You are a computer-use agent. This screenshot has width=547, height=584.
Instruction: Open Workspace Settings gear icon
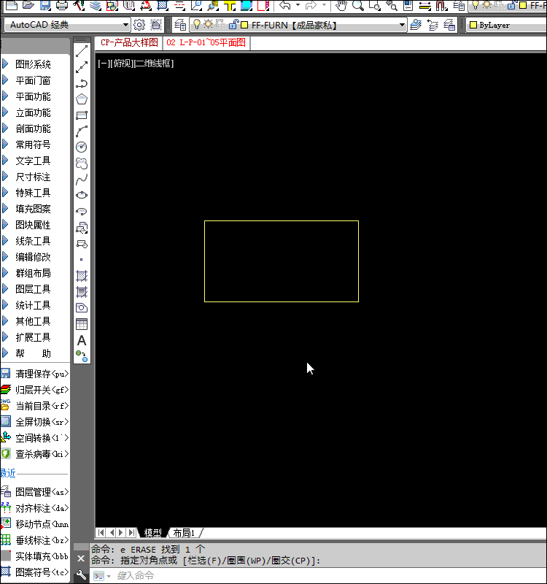(139, 25)
